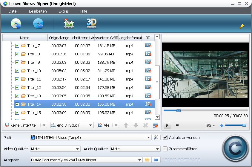Sort by the Name column header
The image size is (252, 167).
pos(25,38)
